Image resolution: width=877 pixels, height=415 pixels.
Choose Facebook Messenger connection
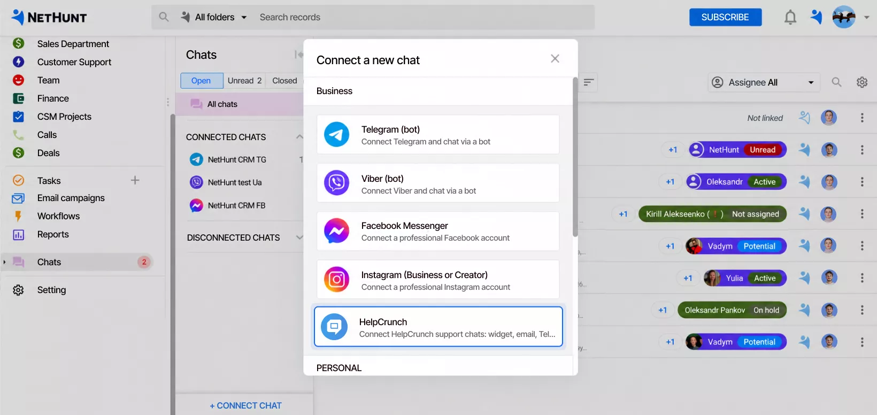click(438, 231)
